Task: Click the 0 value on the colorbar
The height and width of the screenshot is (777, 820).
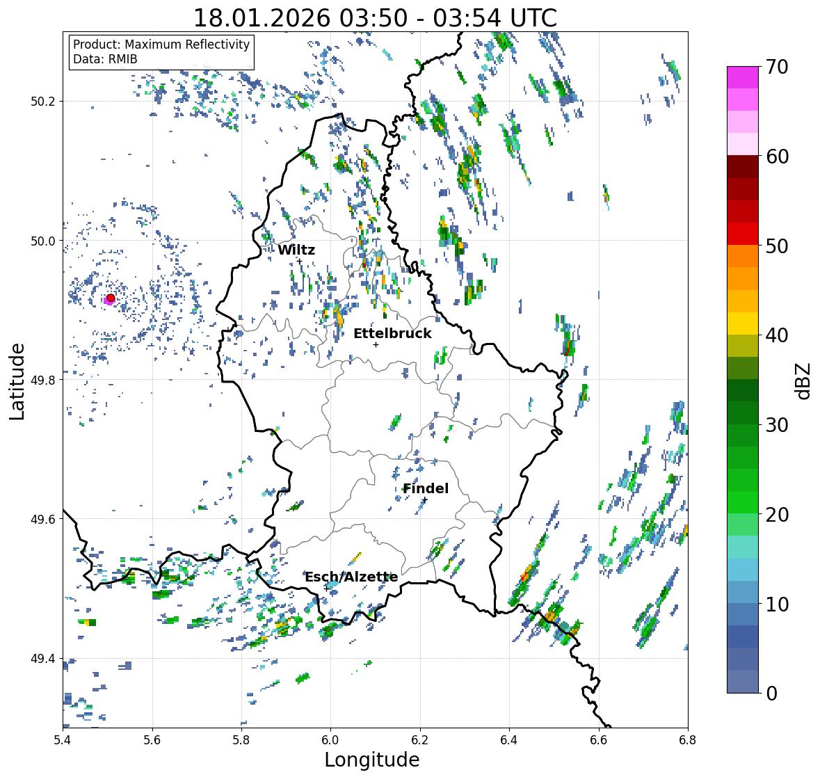Action: click(x=772, y=694)
